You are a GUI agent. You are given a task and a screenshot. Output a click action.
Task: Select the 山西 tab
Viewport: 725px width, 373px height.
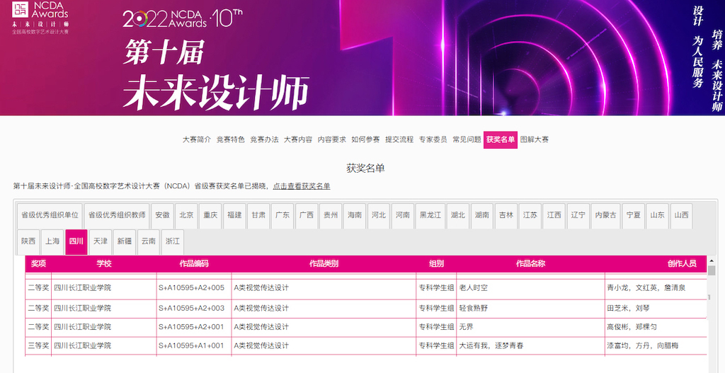pos(682,215)
